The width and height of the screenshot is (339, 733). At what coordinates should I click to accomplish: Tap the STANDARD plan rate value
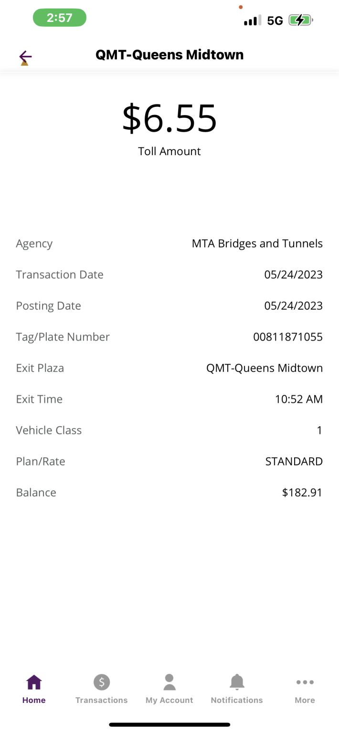pos(294,461)
